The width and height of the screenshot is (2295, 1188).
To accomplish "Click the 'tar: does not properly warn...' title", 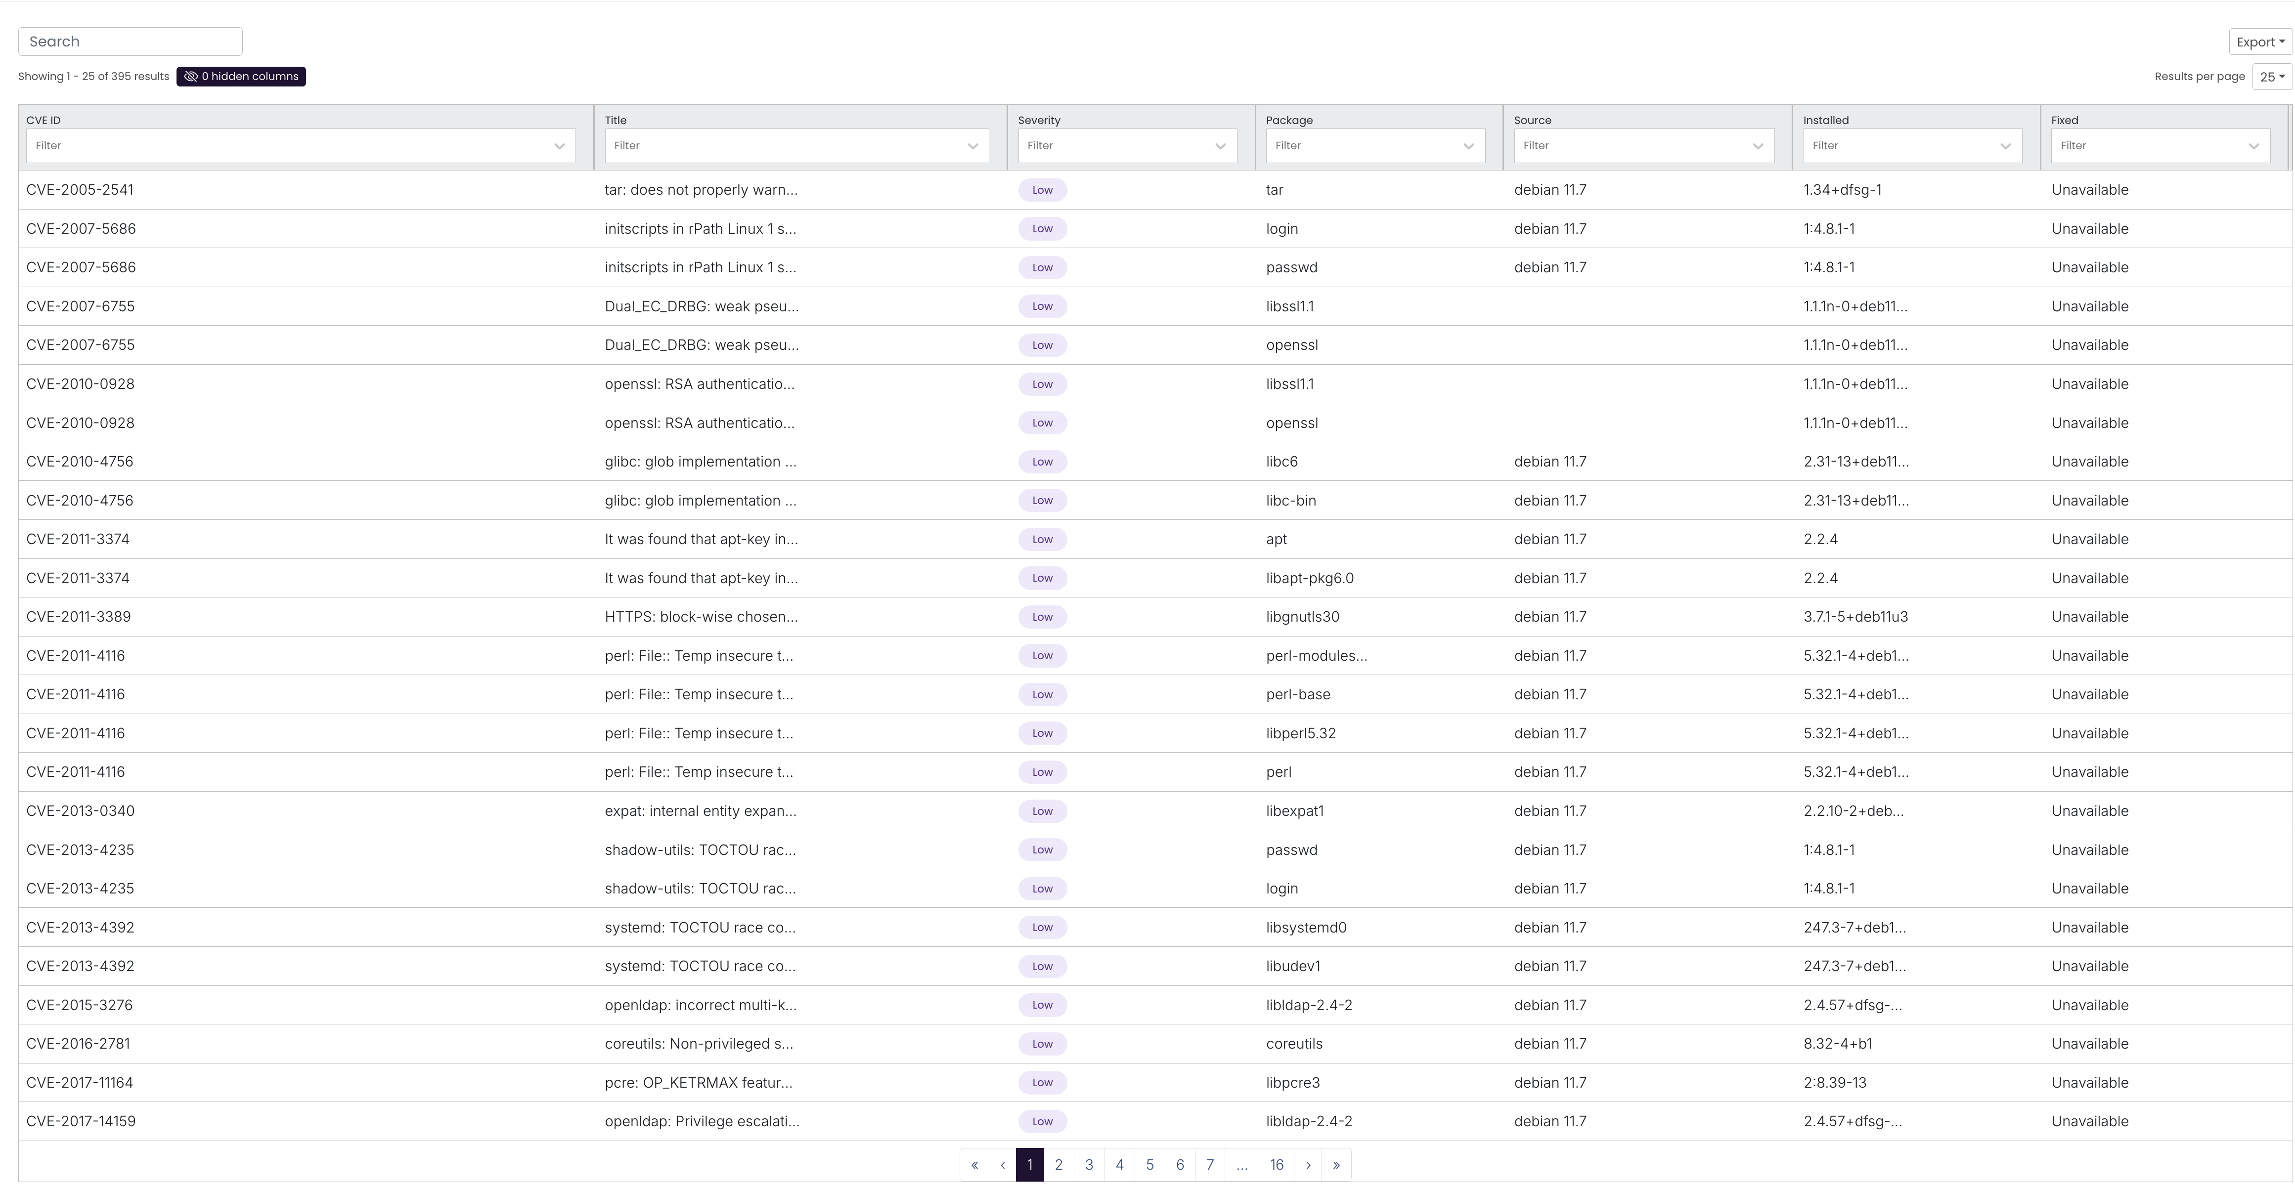I will coord(701,190).
